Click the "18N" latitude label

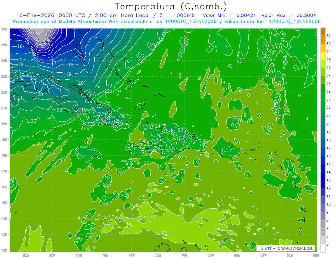[4, 155]
